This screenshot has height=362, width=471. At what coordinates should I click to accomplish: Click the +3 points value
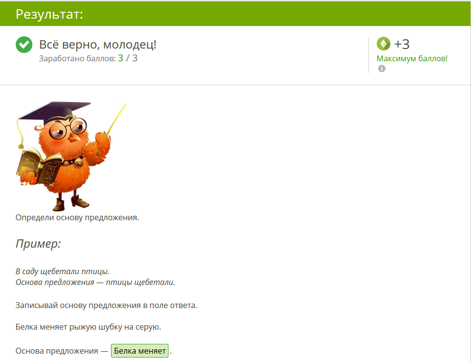pos(402,44)
